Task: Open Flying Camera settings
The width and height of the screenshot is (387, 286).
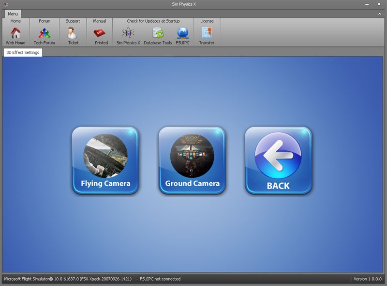Action: click(105, 160)
